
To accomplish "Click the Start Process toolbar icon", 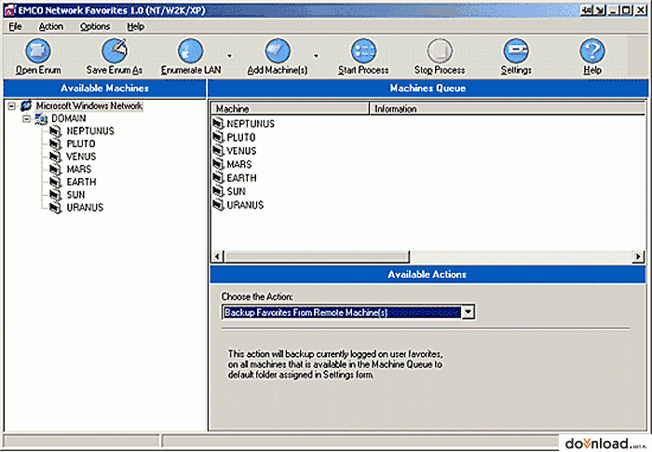I will tap(363, 51).
